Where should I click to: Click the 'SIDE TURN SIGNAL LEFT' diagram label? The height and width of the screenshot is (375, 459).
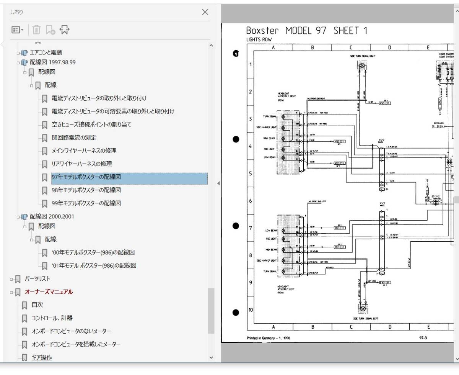click(x=366, y=318)
